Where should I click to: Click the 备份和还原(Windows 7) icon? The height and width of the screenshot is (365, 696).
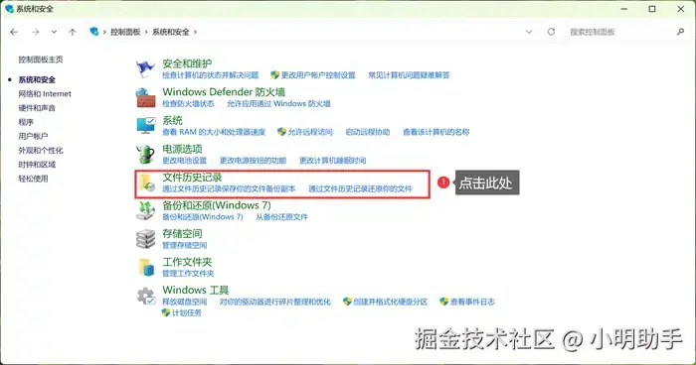(145, 211)
